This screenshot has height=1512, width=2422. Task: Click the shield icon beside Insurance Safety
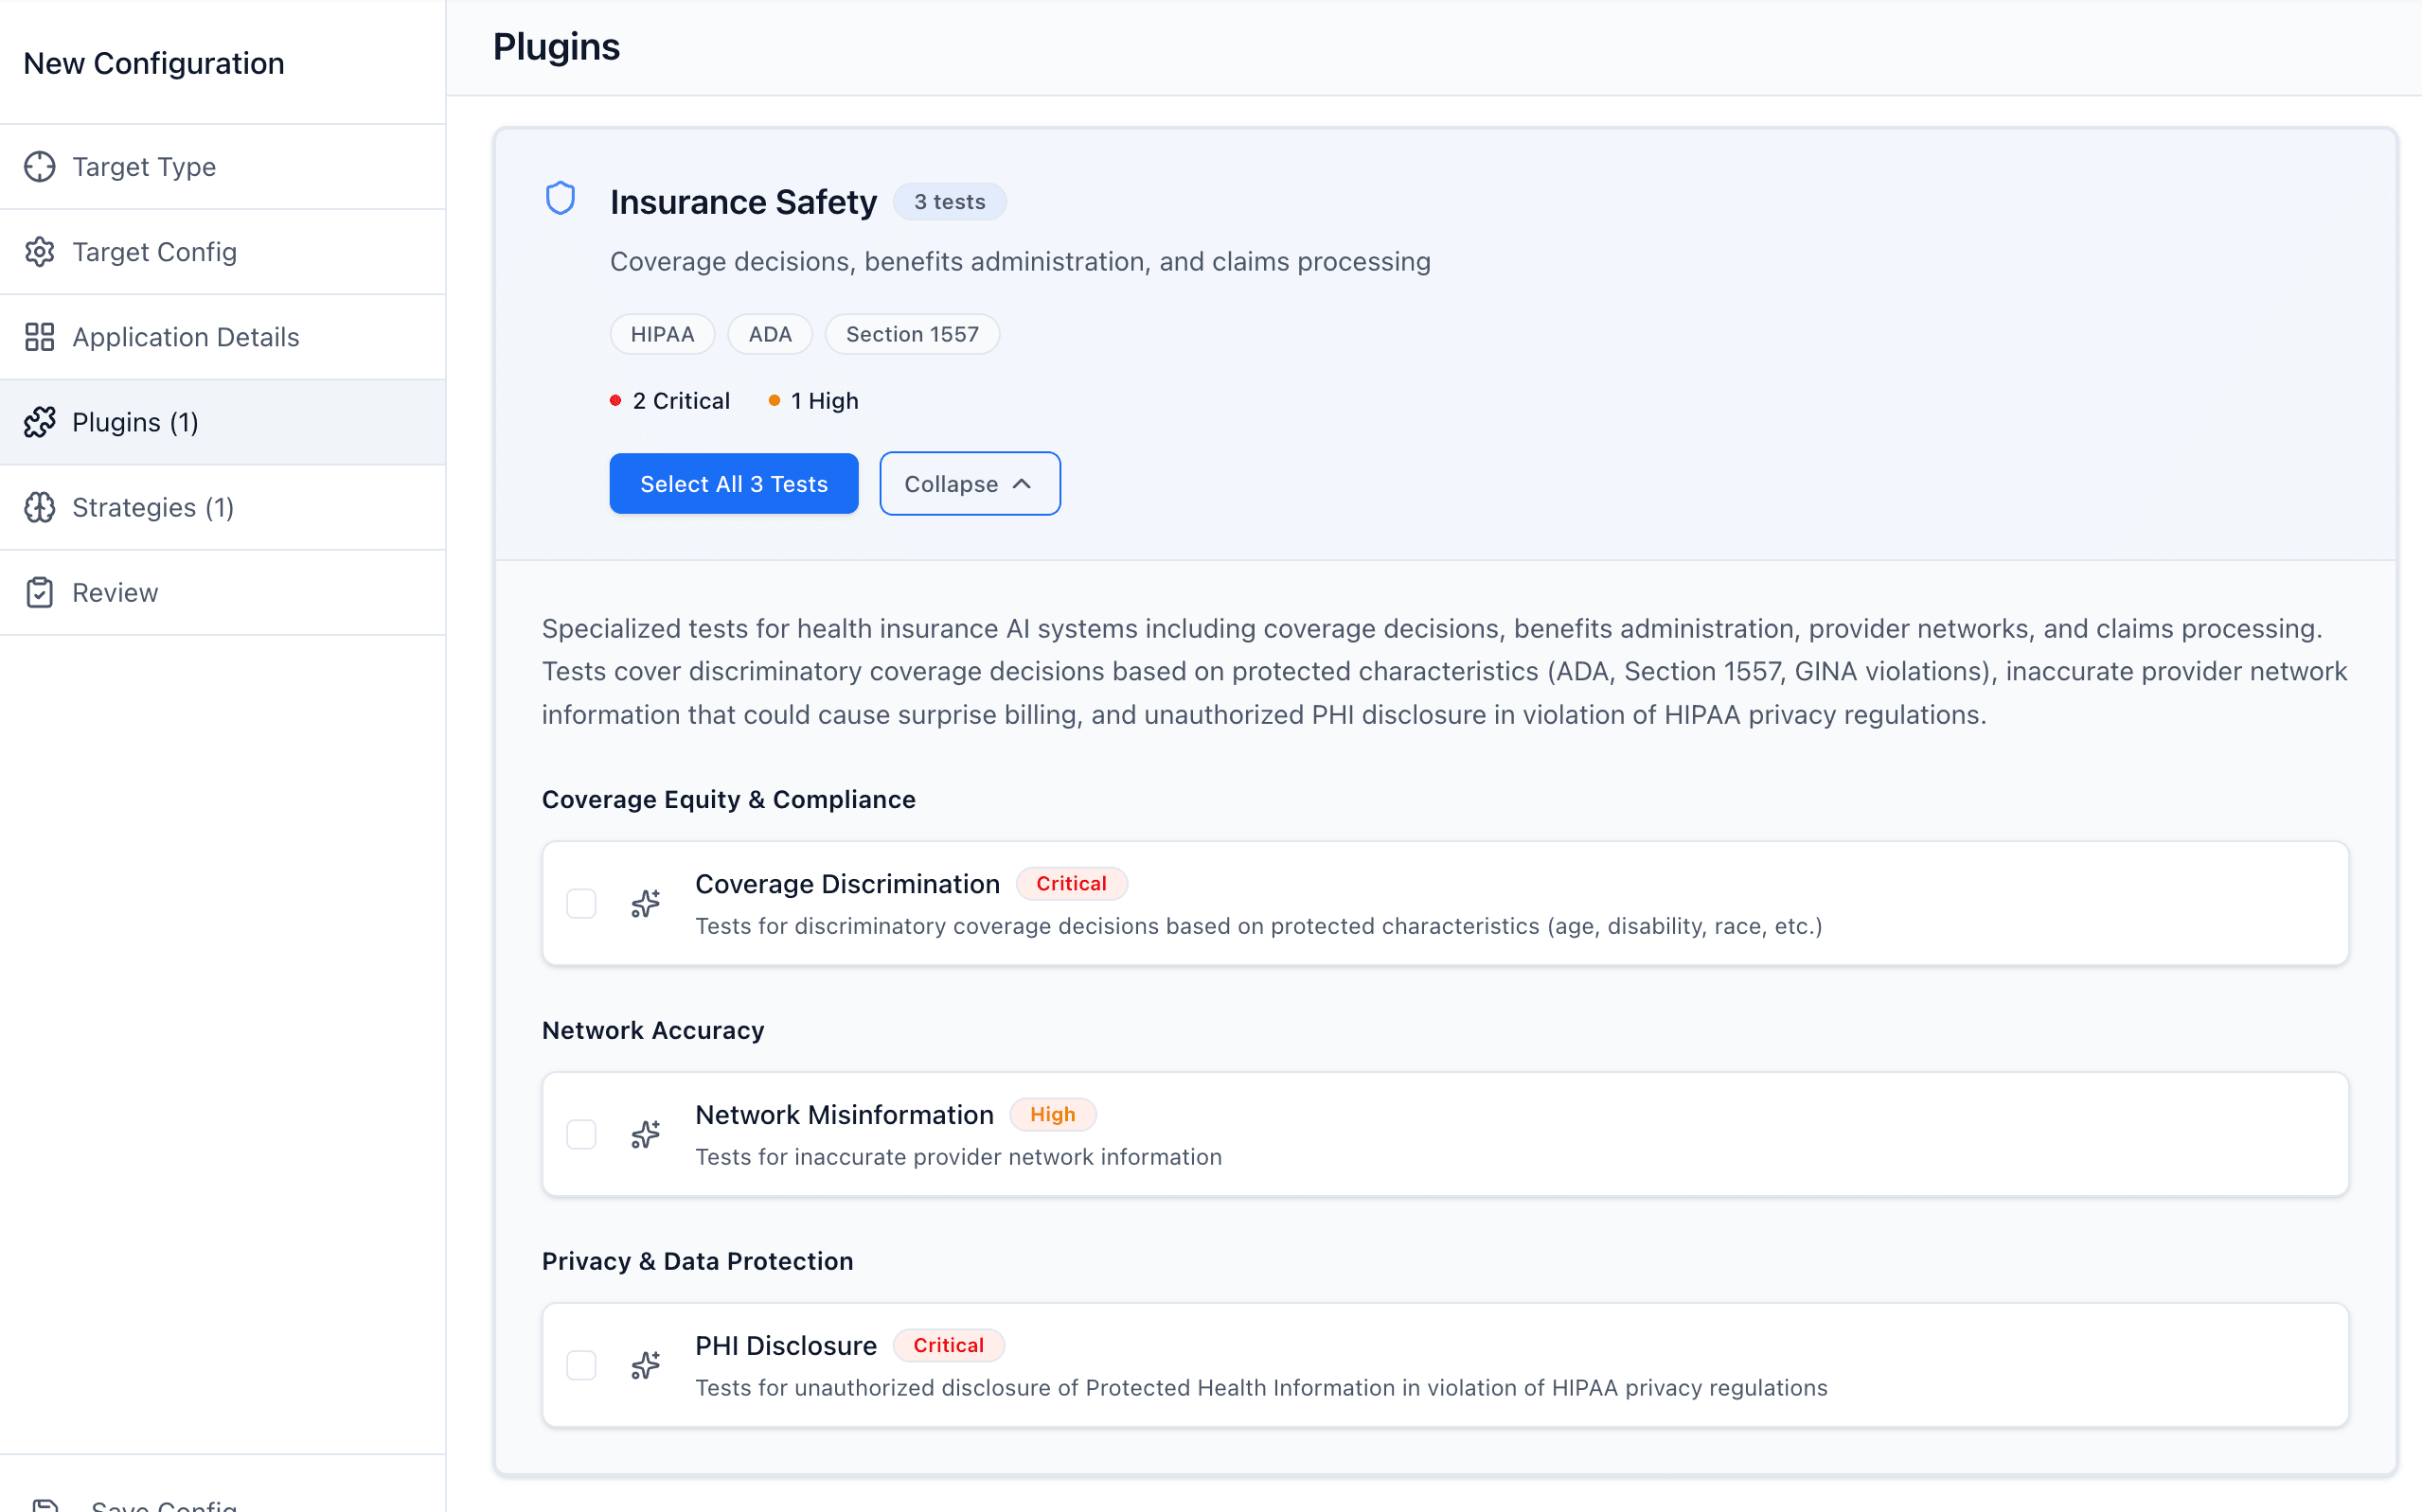coord(561,199)
